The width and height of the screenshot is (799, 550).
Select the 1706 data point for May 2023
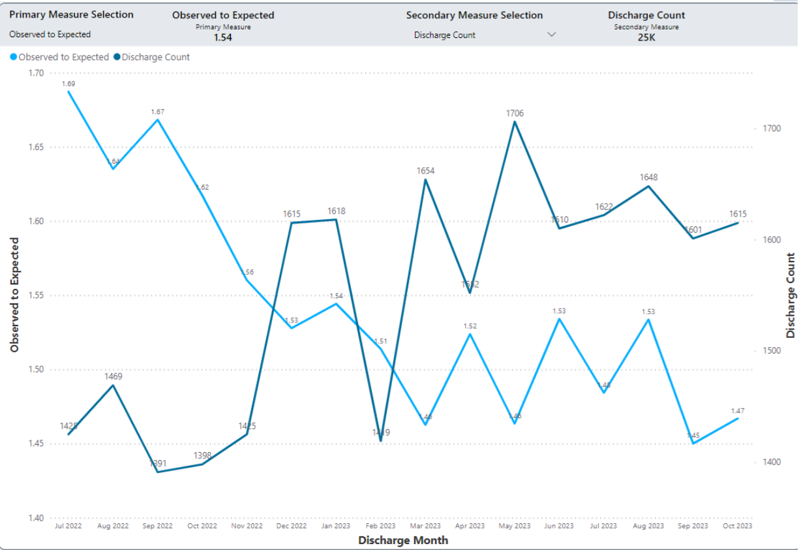point(515,121)
